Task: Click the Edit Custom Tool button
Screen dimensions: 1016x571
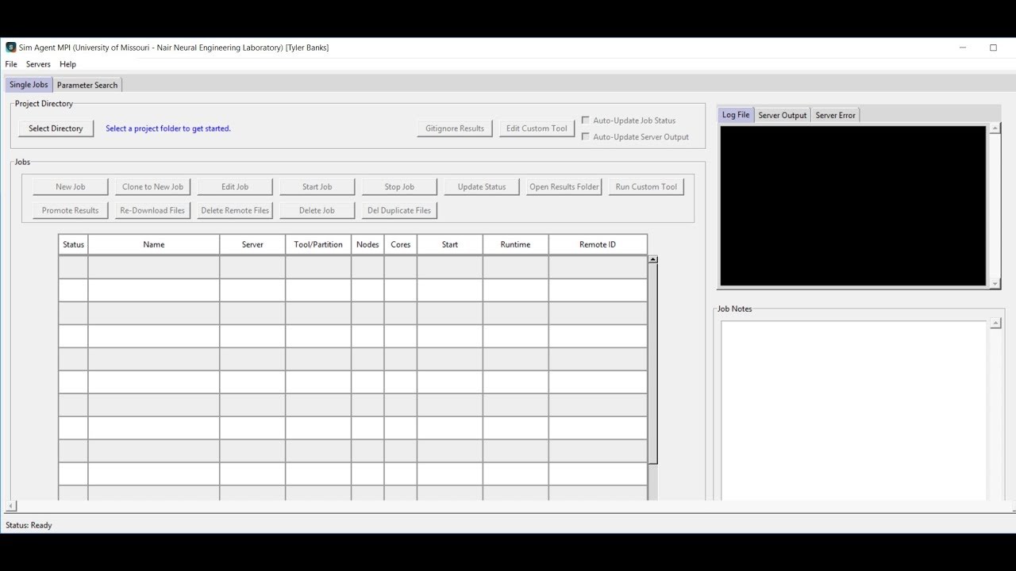Action: coord(537,128)
